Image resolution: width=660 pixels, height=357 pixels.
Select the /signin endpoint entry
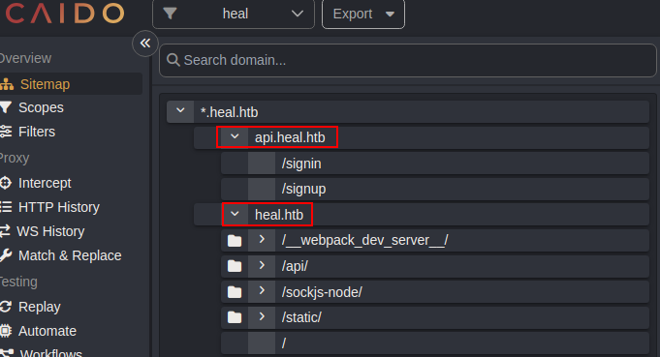(435, 163)
